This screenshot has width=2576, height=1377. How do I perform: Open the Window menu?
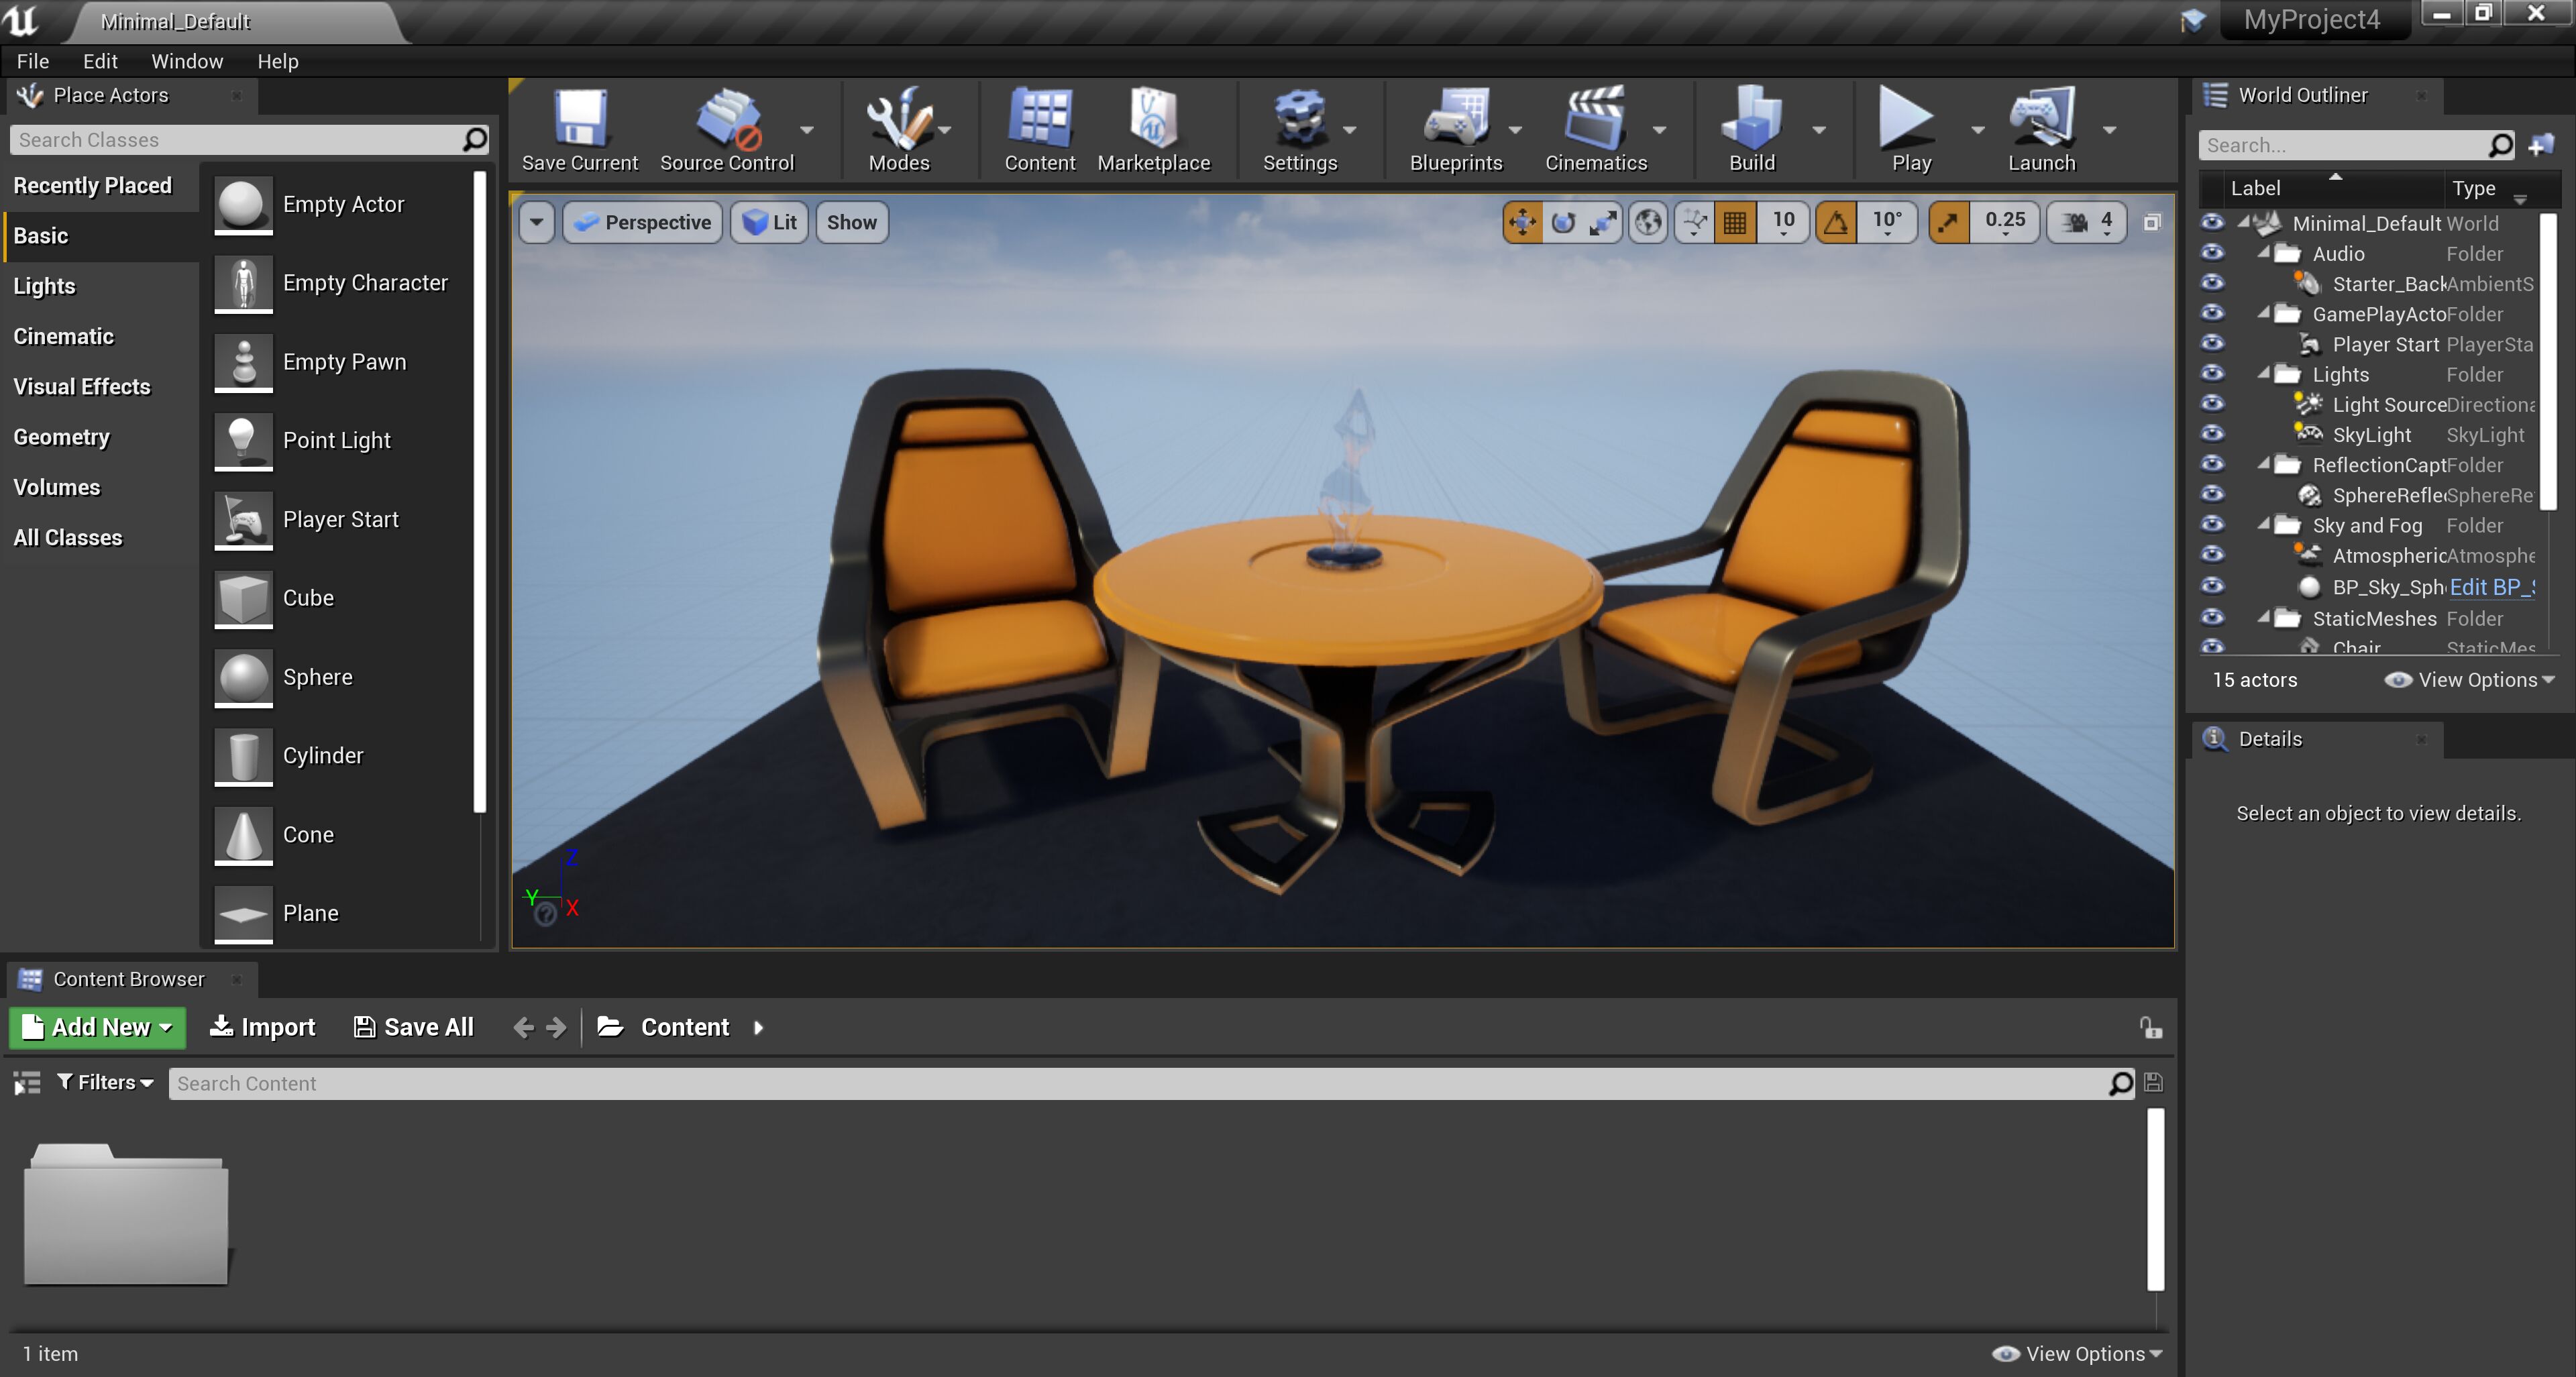click(x=187, y=61)
